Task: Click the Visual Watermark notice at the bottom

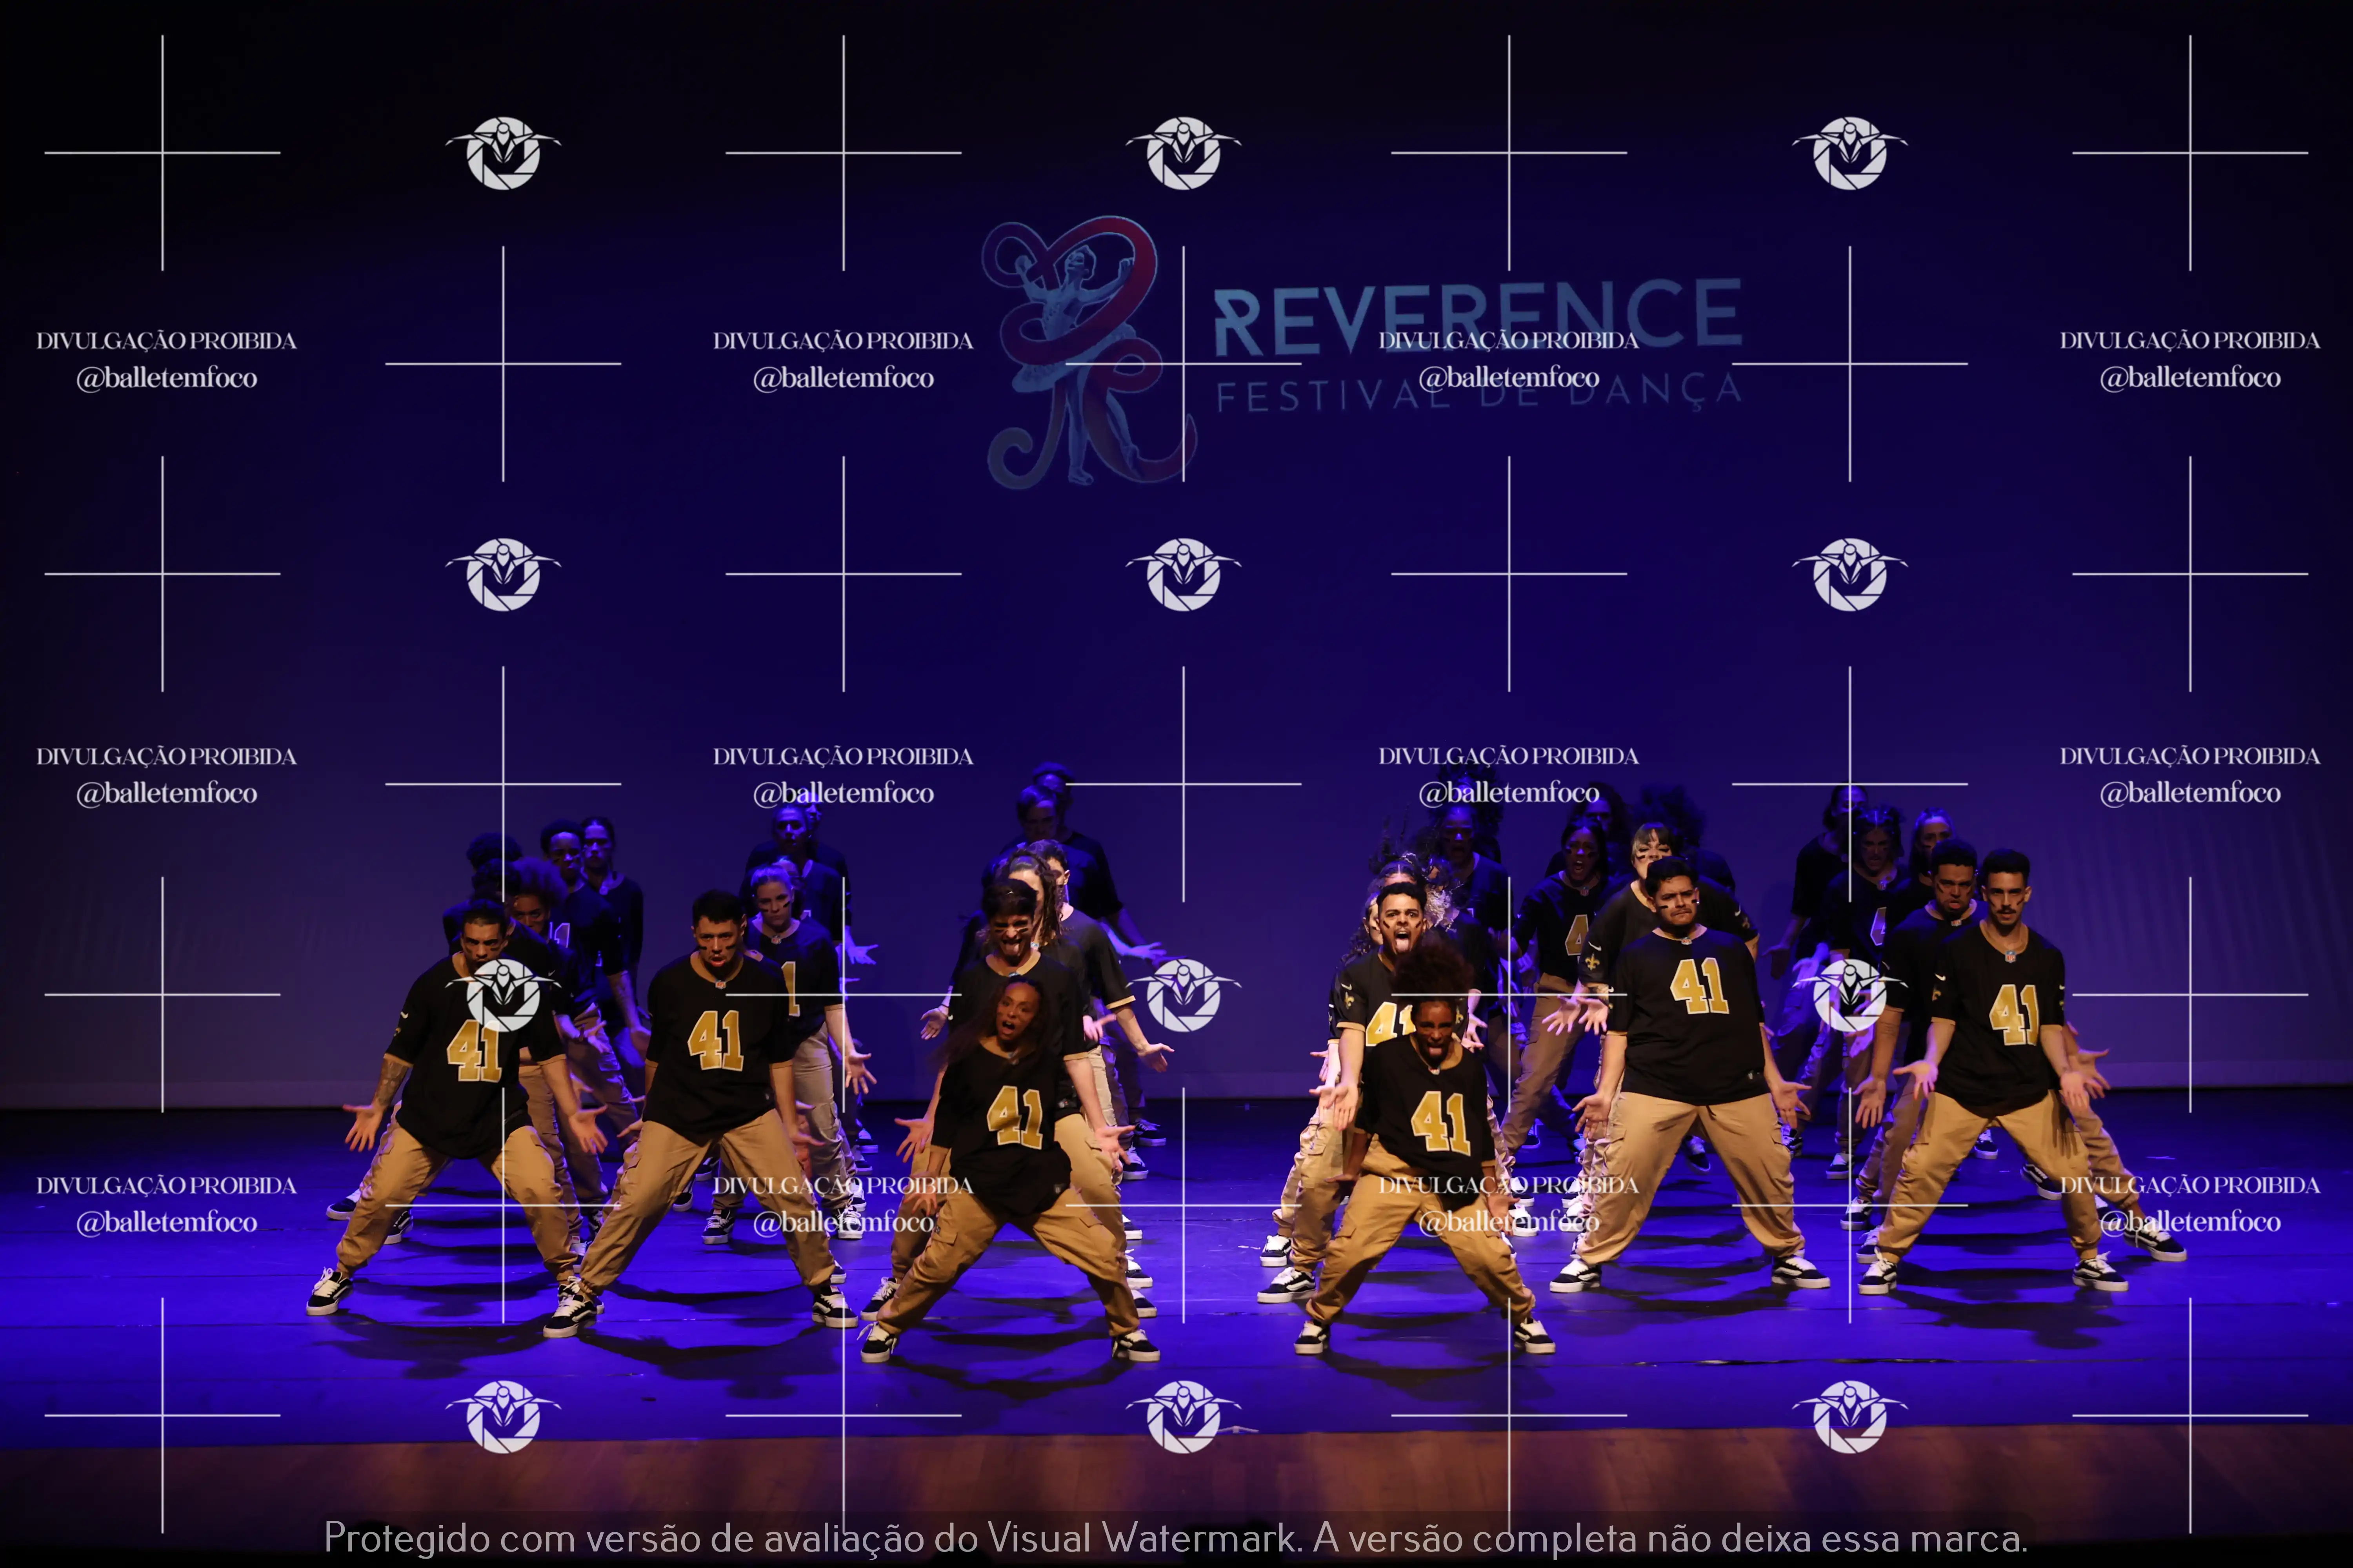Action: click(1176, 1537)
